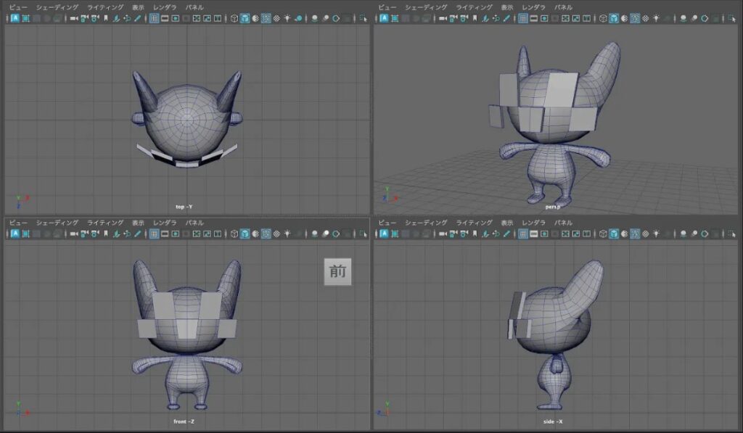
Task: Click the character's head in top view
Action: click(186, 122)
